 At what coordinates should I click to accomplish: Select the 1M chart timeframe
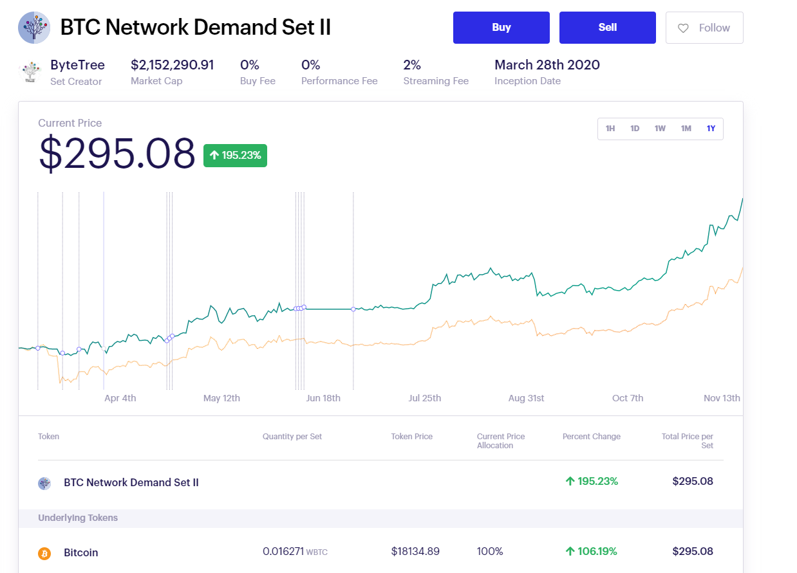(x=686, y=129)
